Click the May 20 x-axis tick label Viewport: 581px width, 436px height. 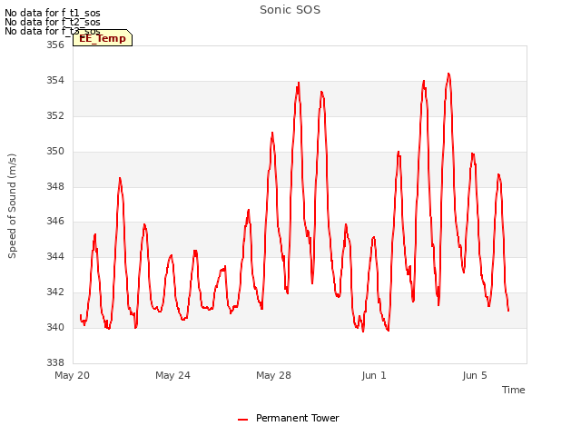click(72, 375)
